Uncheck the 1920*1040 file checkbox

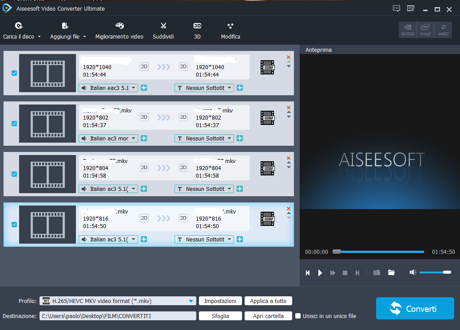[14, 73]
